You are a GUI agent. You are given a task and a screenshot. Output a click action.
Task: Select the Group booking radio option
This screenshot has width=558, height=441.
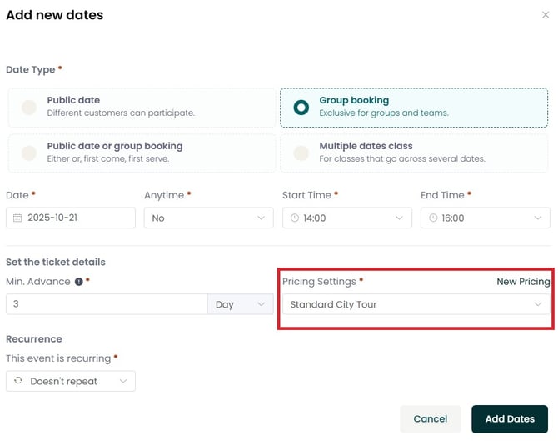301,107
